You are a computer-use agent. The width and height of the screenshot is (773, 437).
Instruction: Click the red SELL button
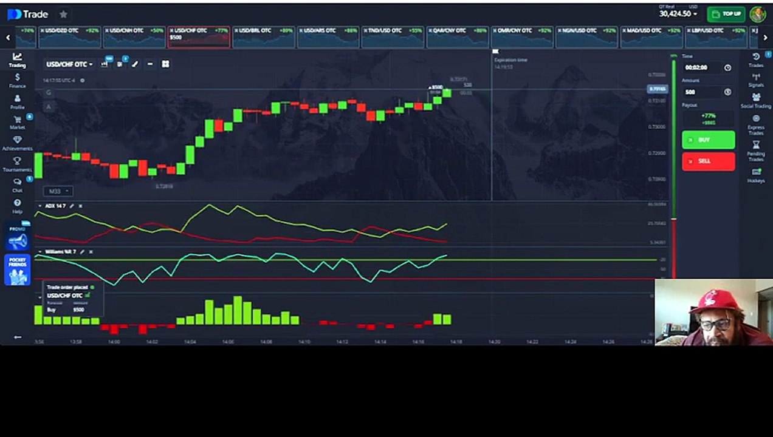click(708, 161)
